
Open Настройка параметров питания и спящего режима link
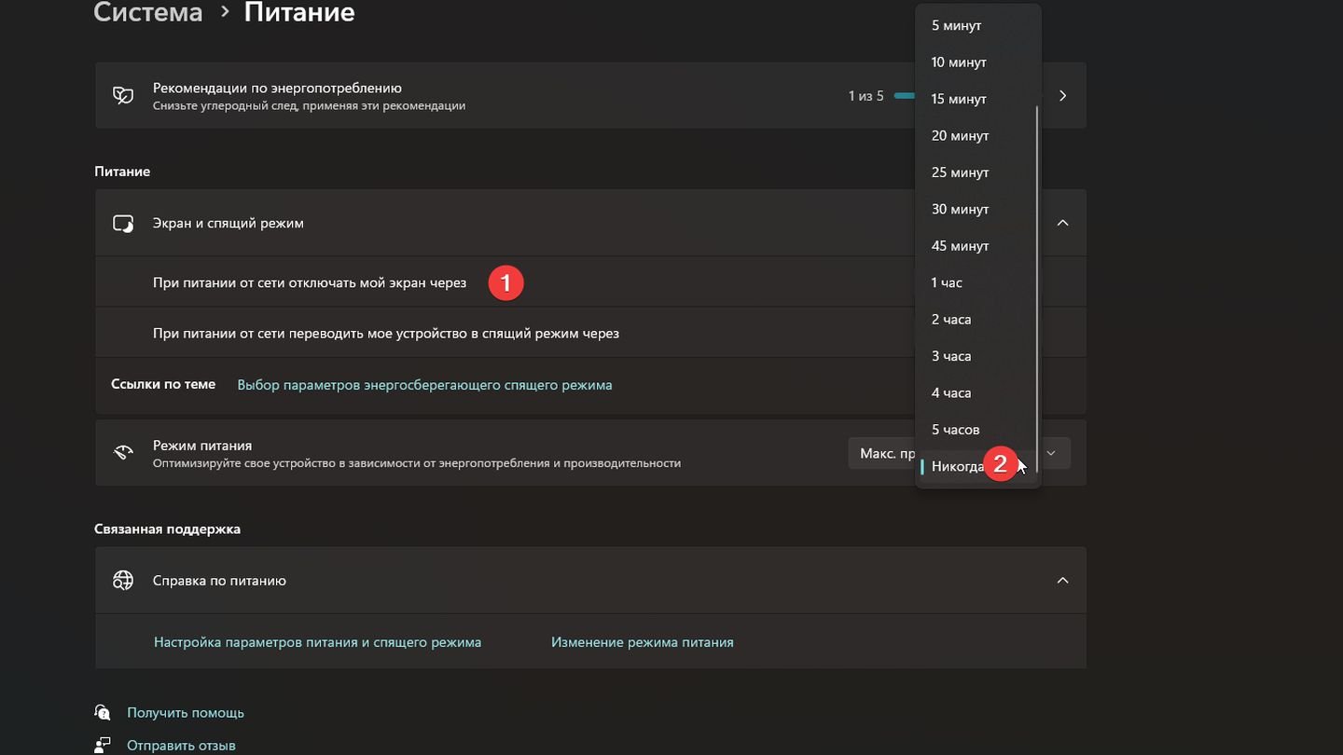(317, 642)
